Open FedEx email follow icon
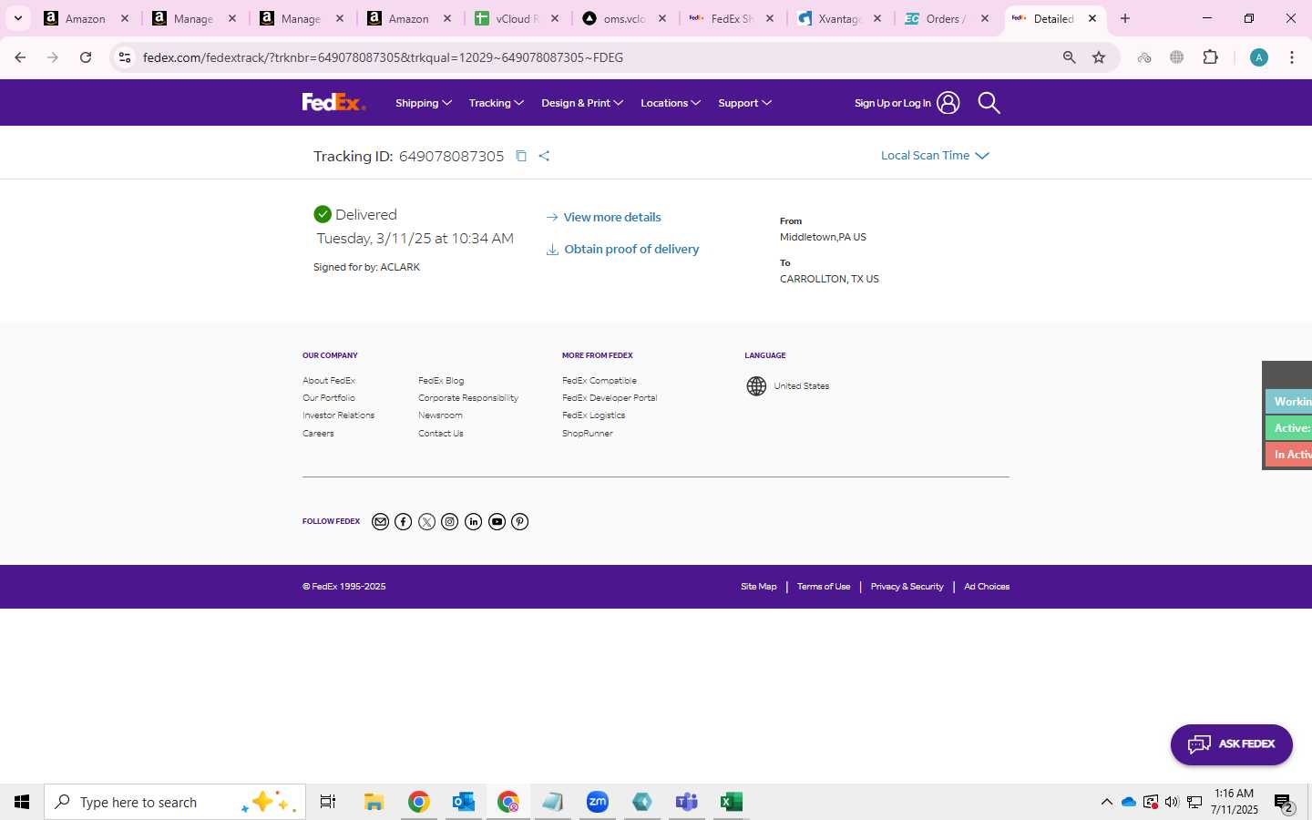Image resolution: width=1312 pixels, height=820 pixels. 381,522
